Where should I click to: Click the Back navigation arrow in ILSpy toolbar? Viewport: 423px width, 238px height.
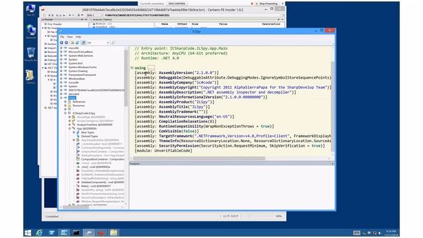[x=61, y=42]
